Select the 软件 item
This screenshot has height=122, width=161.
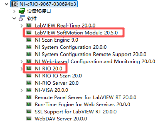32,18
